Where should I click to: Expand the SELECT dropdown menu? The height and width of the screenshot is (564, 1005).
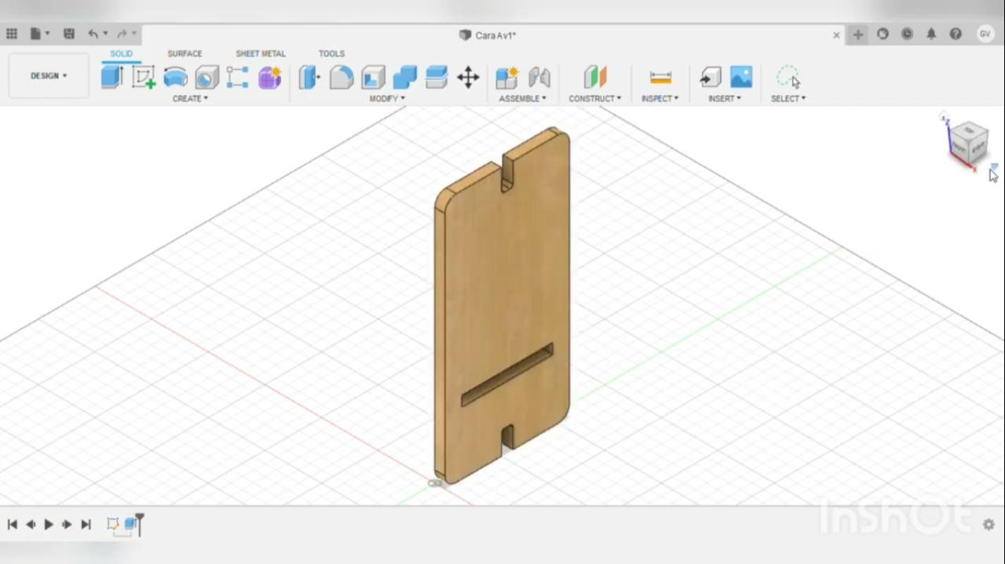click(x=788, y=99)
